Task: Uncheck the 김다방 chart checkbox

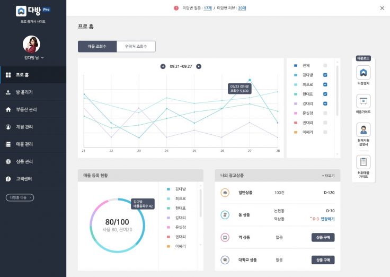Action: (325, 75)
